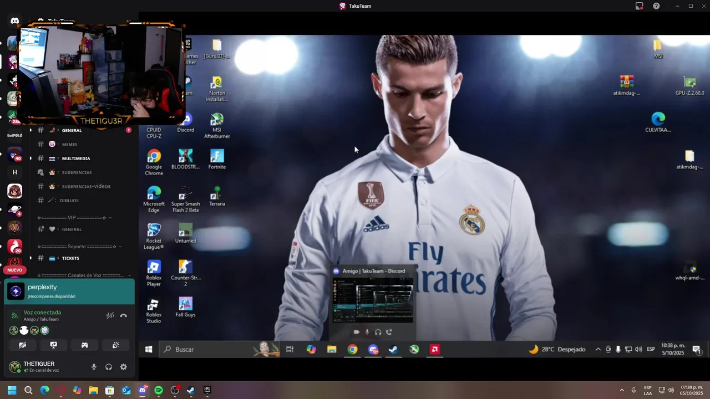The image size is (710, 399).
Task: Open Discord help in the title bar
Action: pyautogui.click(x=656, y=6)
